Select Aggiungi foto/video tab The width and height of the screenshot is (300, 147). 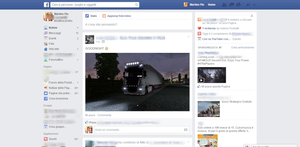[x=117, y=16]
